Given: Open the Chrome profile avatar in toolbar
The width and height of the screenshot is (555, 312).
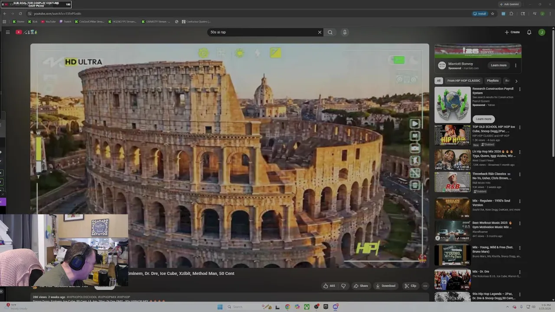Looking at the screenshot, I should pyautogui.click(x=542, y=13).
